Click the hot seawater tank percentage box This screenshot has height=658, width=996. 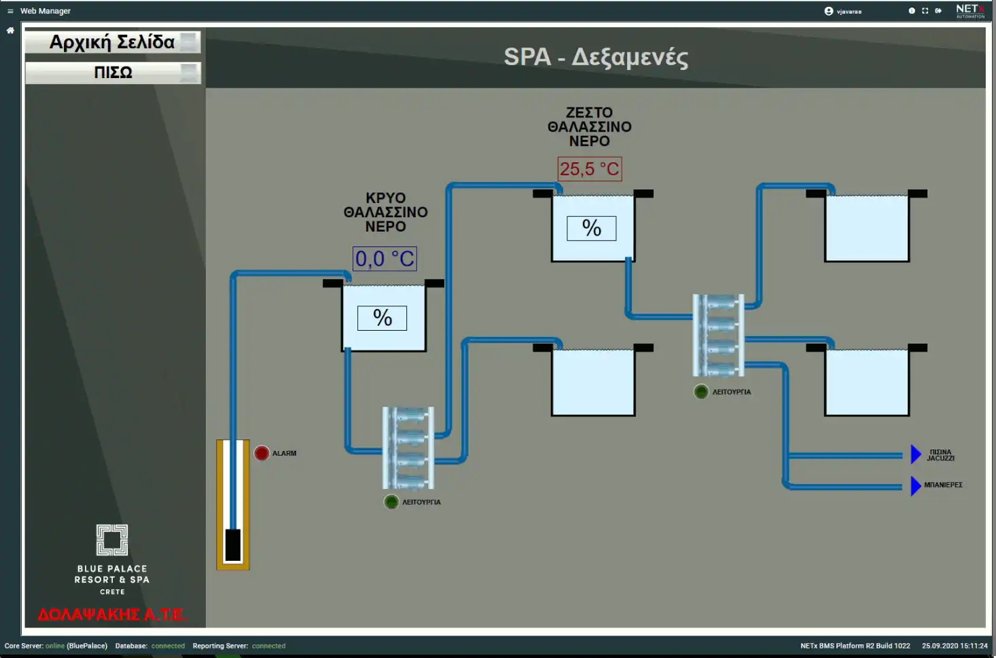coord(591,228)
